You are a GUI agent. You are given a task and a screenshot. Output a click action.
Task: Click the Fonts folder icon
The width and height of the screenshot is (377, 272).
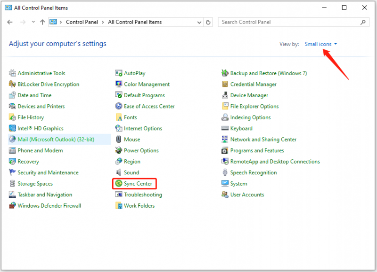coord(119,117)
